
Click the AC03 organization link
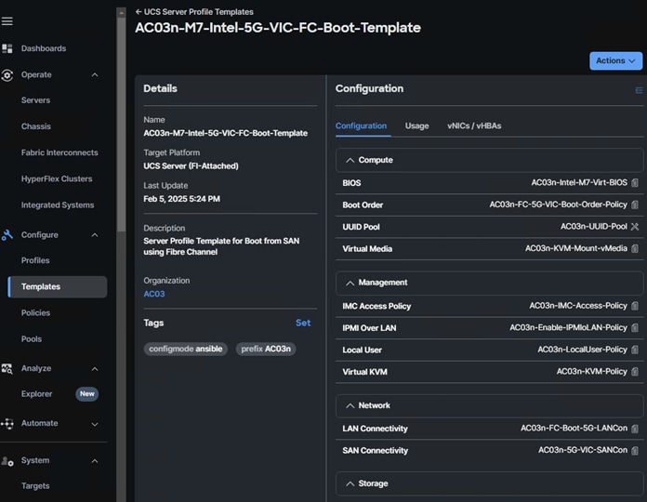tap(154, 294)
